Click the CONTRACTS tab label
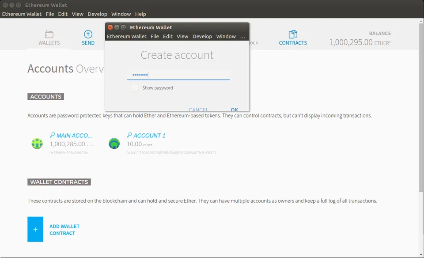The width and height of the screenshot is (424, 258). 293,43
